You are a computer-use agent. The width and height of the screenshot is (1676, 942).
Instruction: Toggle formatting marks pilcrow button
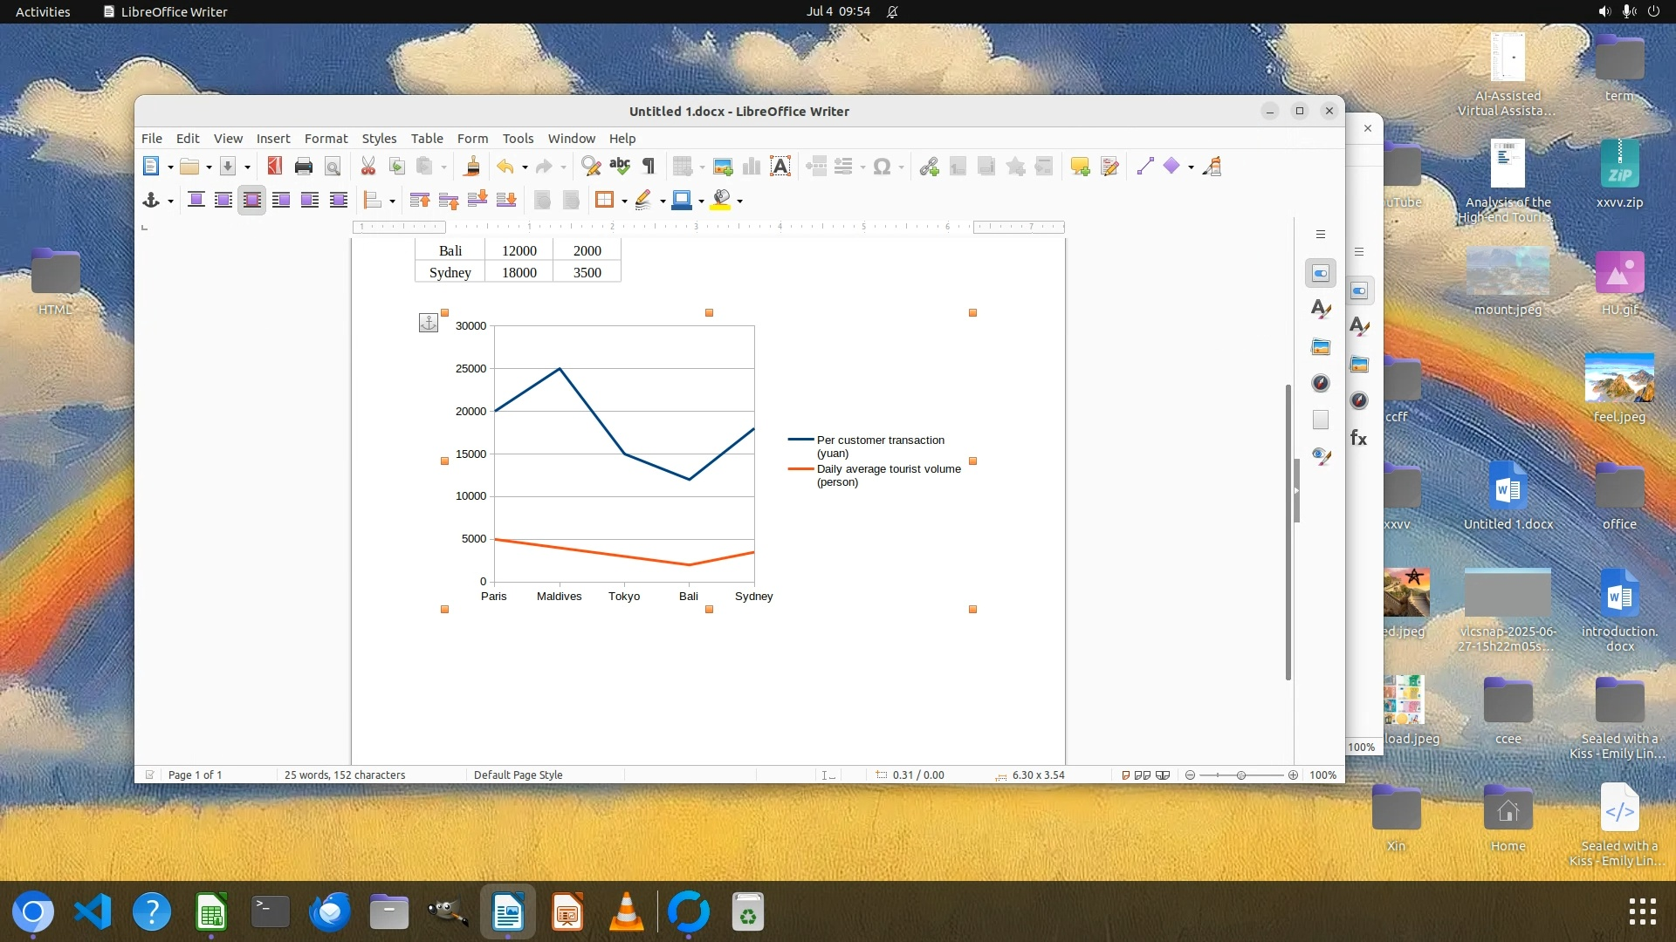click(x=649, y=167)
